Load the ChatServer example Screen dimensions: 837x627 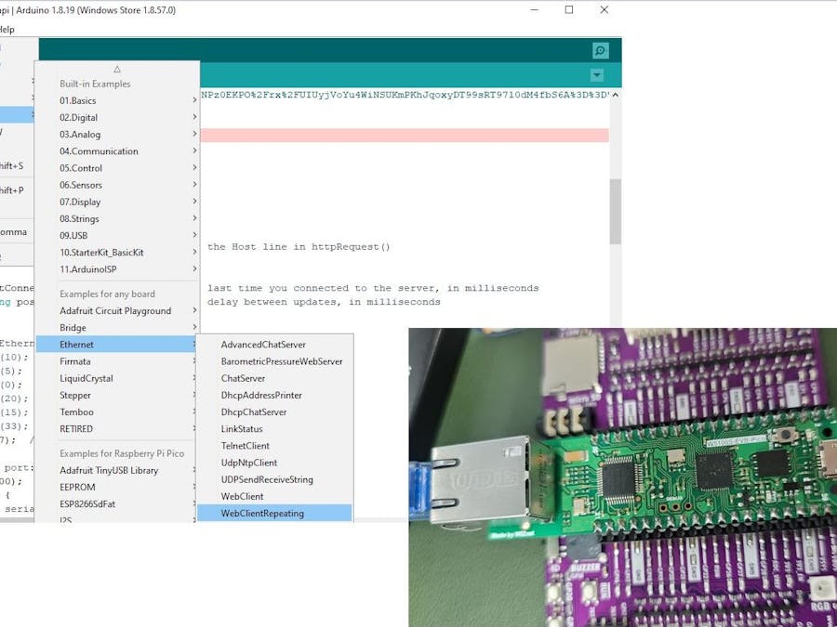[x=275, y=378]
